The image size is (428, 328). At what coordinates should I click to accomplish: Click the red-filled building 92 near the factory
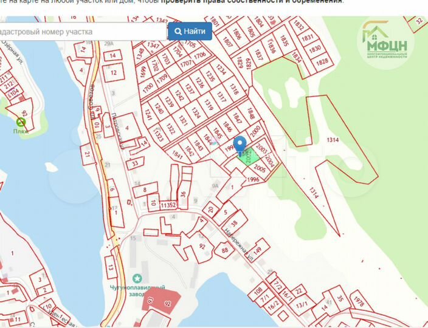[160, 301]
